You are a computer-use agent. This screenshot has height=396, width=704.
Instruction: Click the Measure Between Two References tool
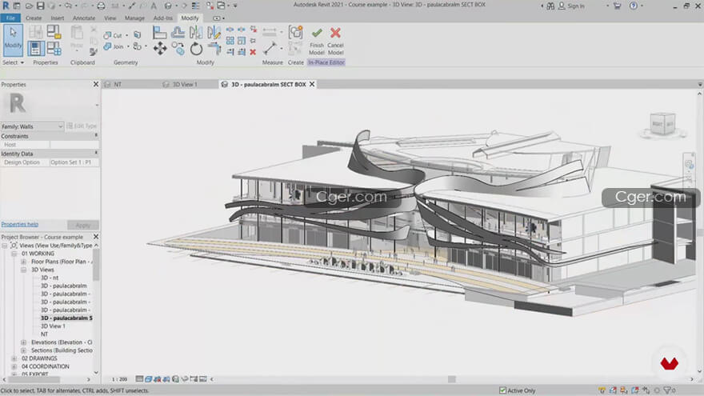click(x=270, y=48)
